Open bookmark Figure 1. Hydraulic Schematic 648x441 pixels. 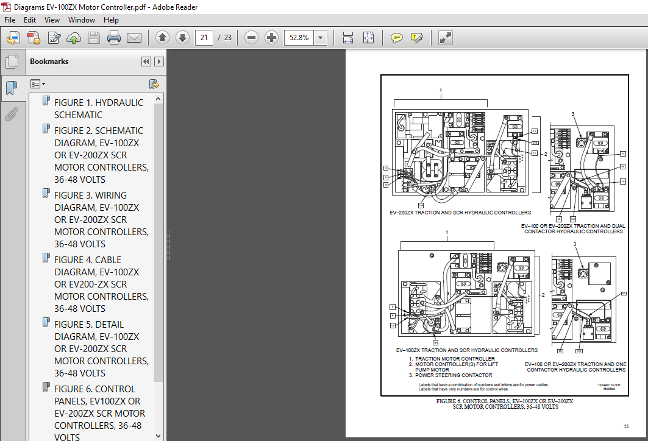[x=98, y=108]
